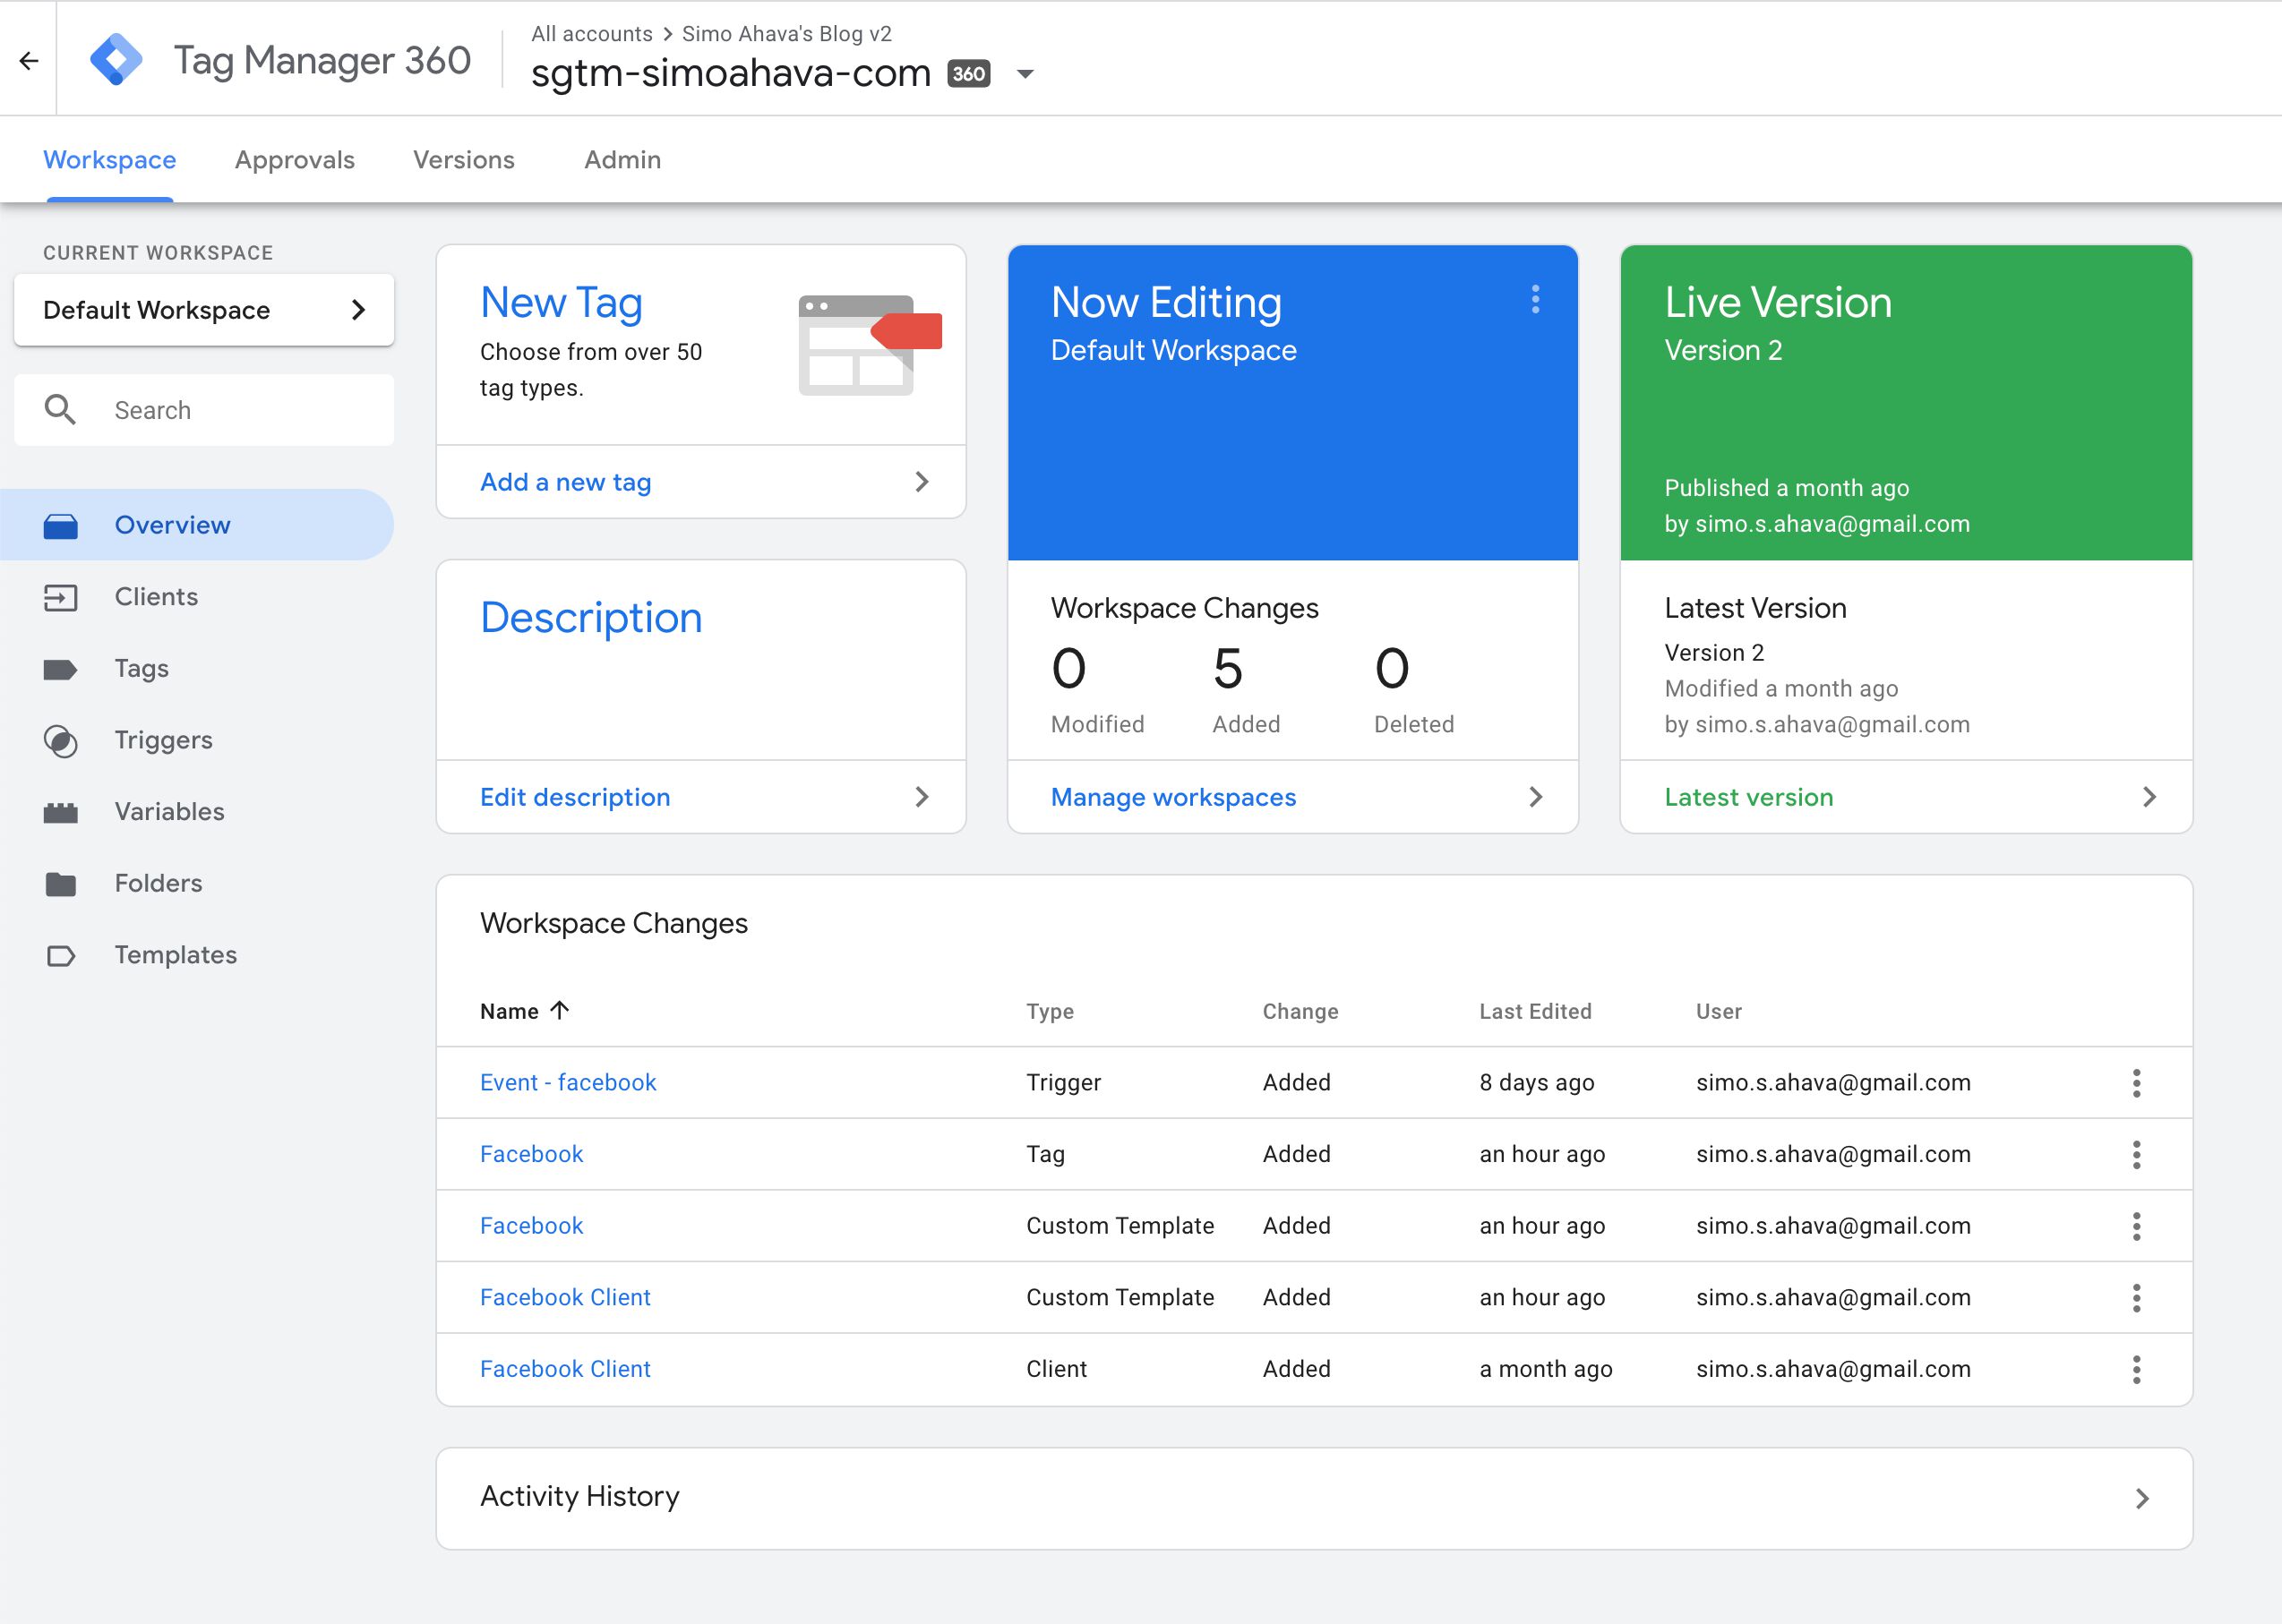This screenshot has height=1624, width=2282.
Task: Open the Tags sidebar section
Action: point(142,668)
